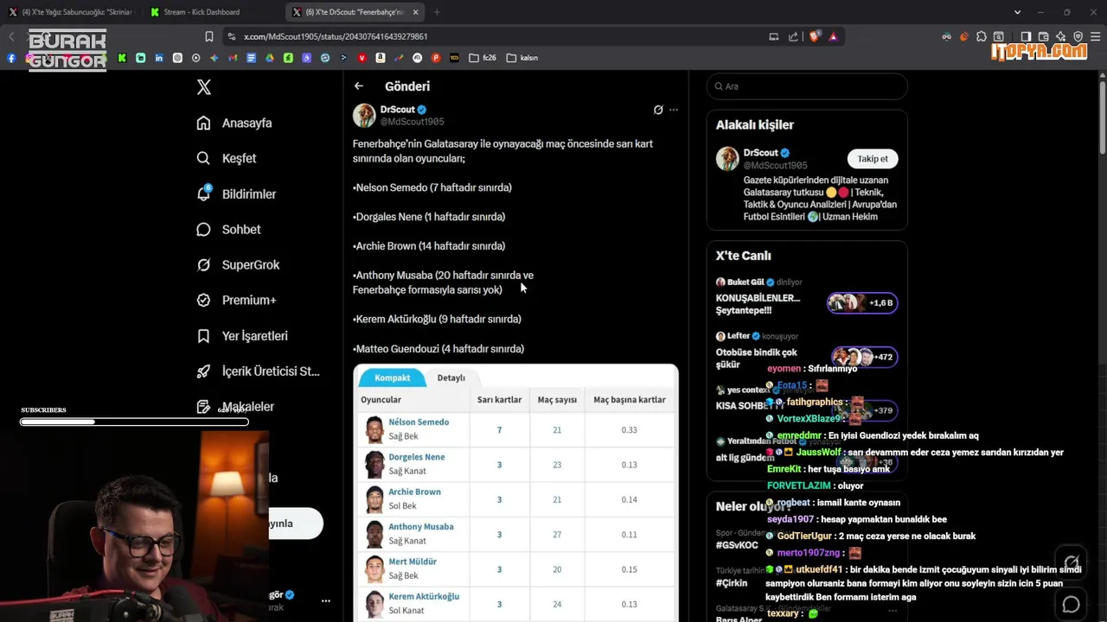Go to Anasayfa in the sidebar
This screenshot has width=1107, height=622.
234,123
